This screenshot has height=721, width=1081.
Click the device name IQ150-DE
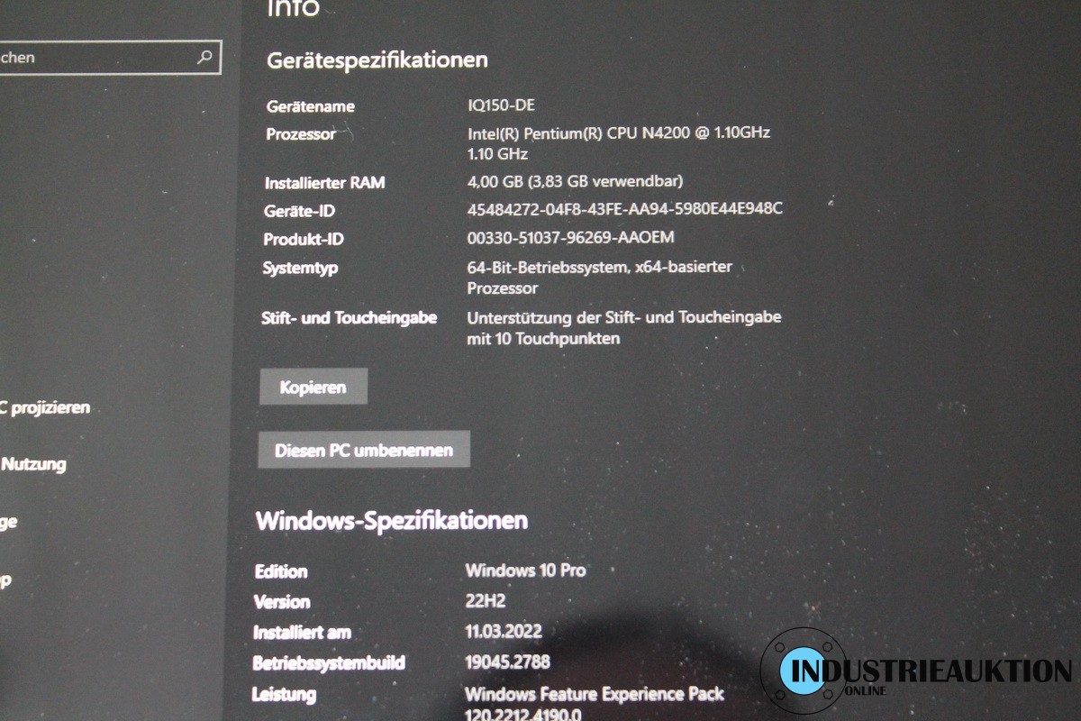coord(501,105)
